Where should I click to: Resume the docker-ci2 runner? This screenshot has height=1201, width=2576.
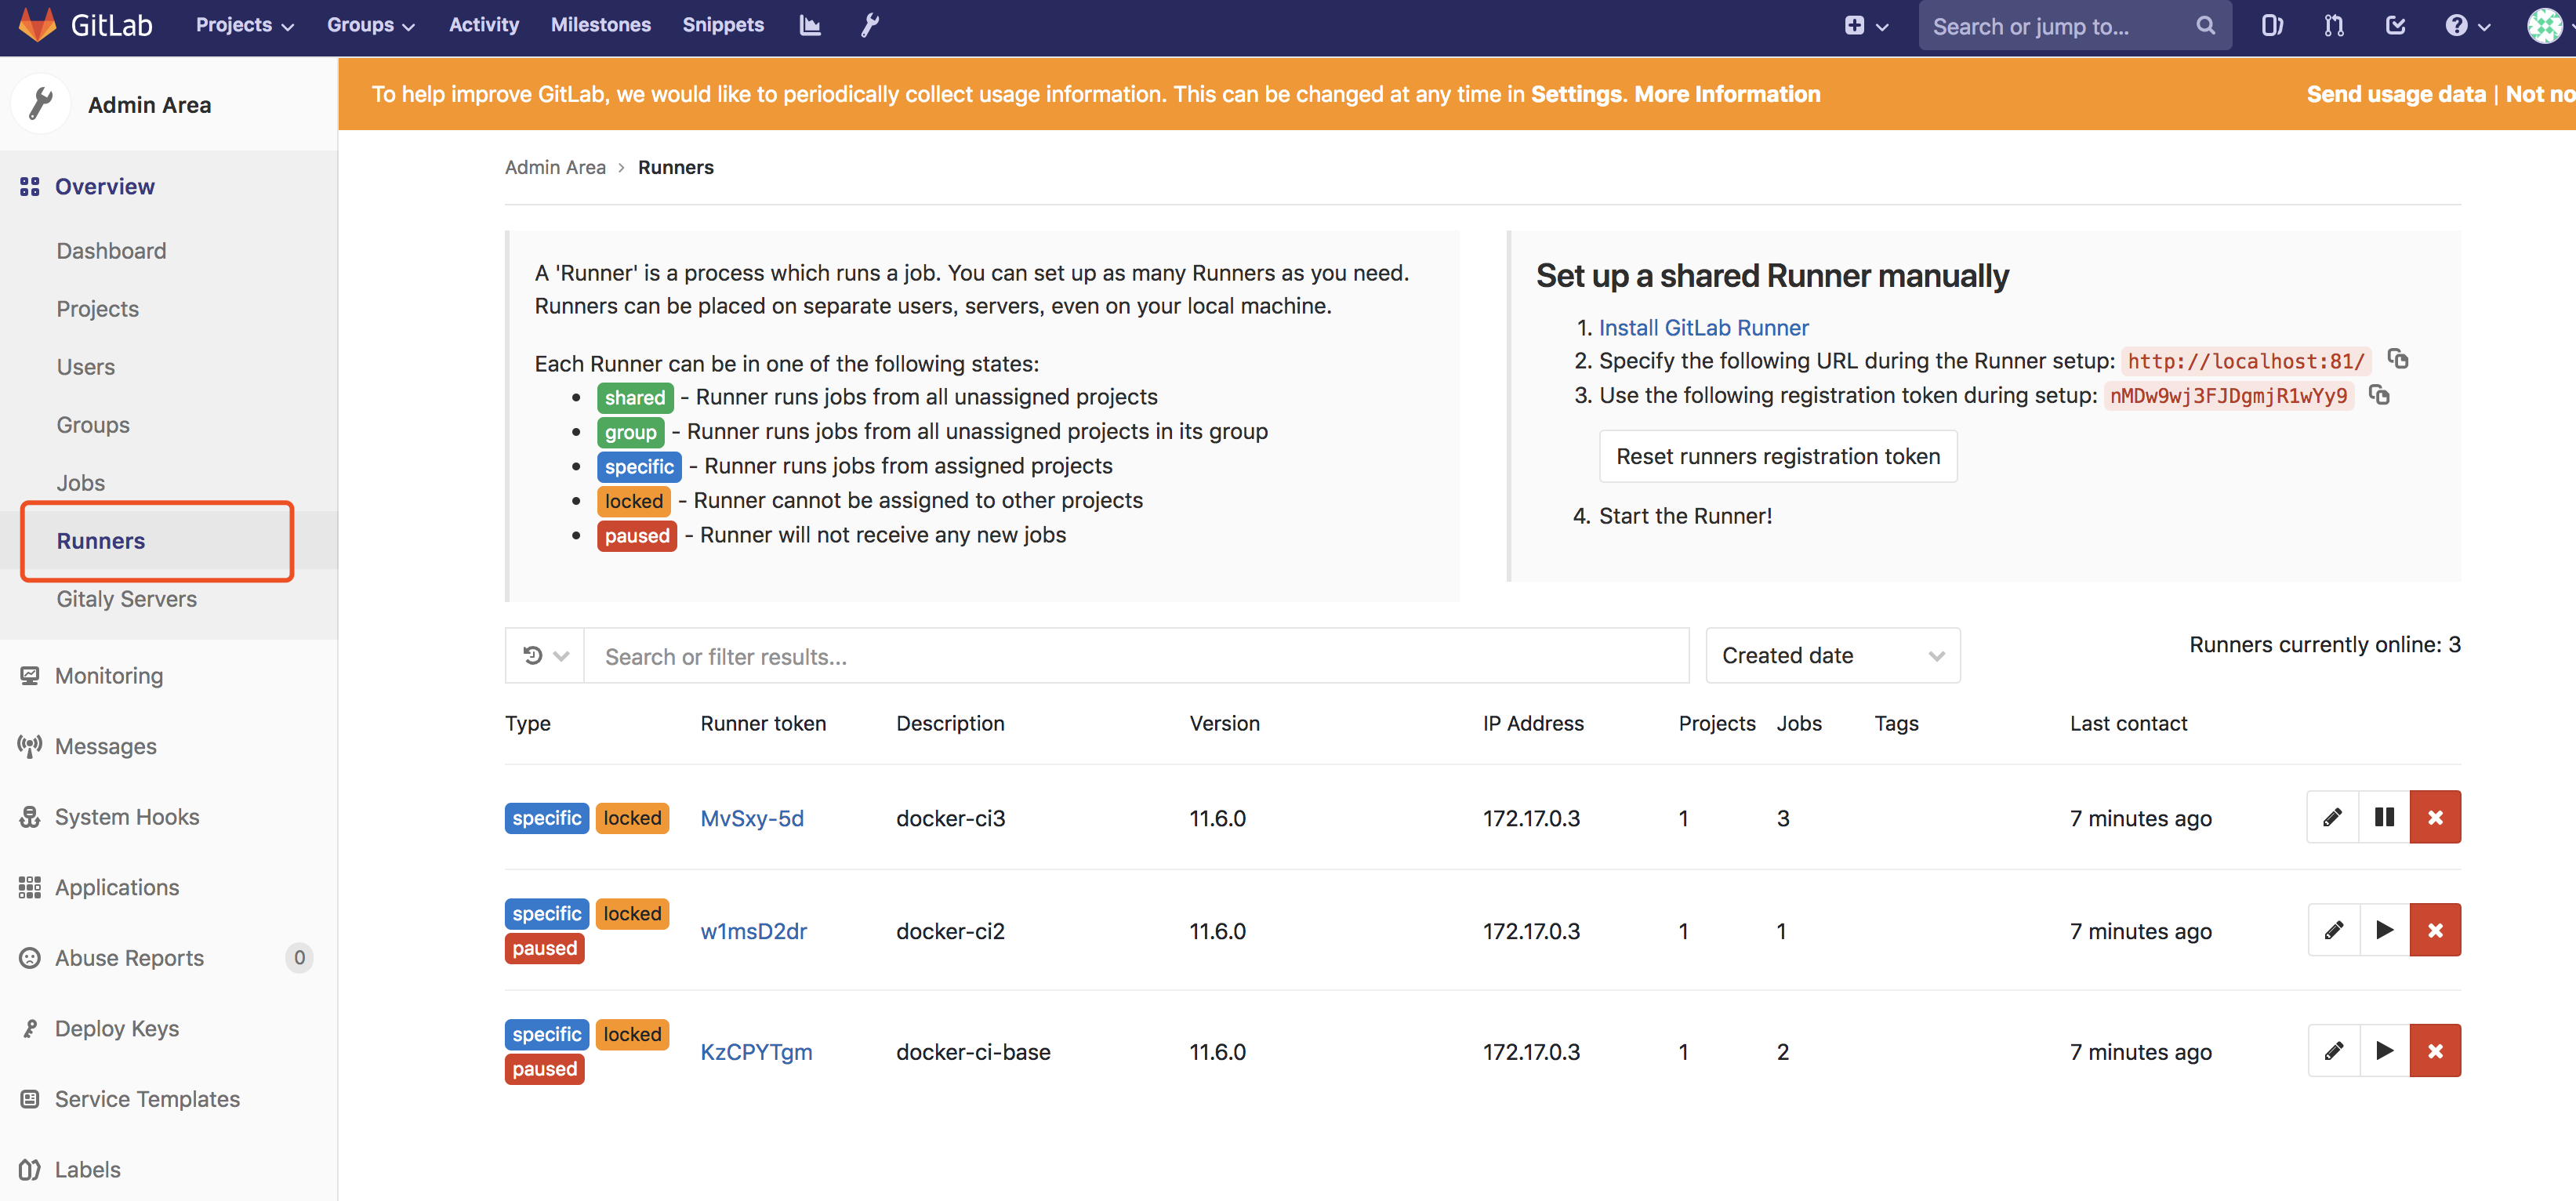click(2385, 930)
